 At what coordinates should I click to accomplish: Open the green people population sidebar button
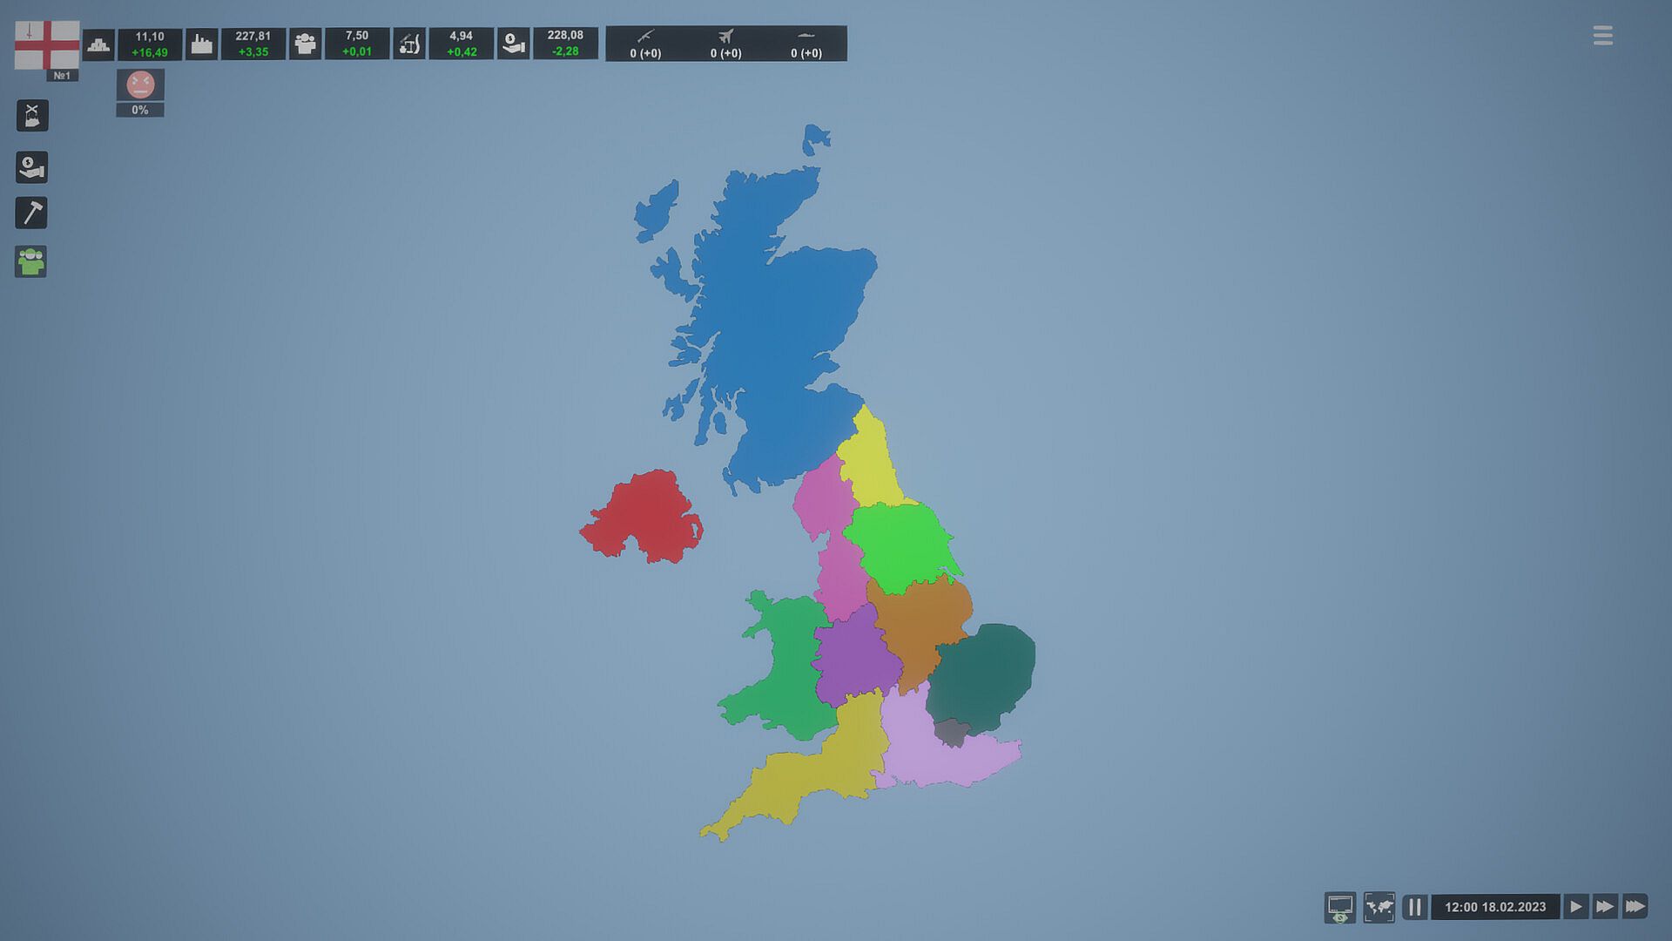(31, 261)
